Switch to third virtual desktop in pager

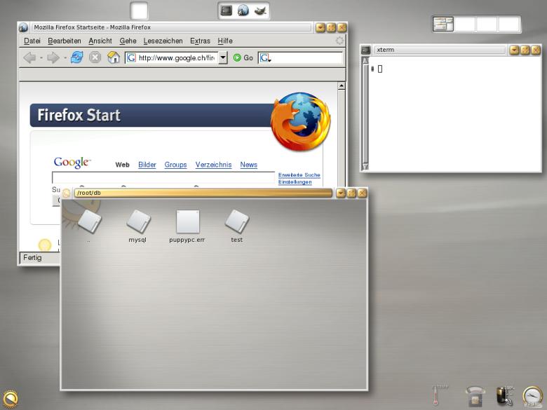click(487, 24)
